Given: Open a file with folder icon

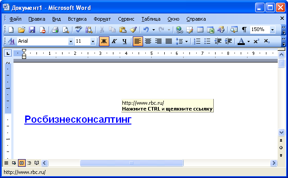Looking at the screenshot, I should pyautogui.click(x=22, y=30).
